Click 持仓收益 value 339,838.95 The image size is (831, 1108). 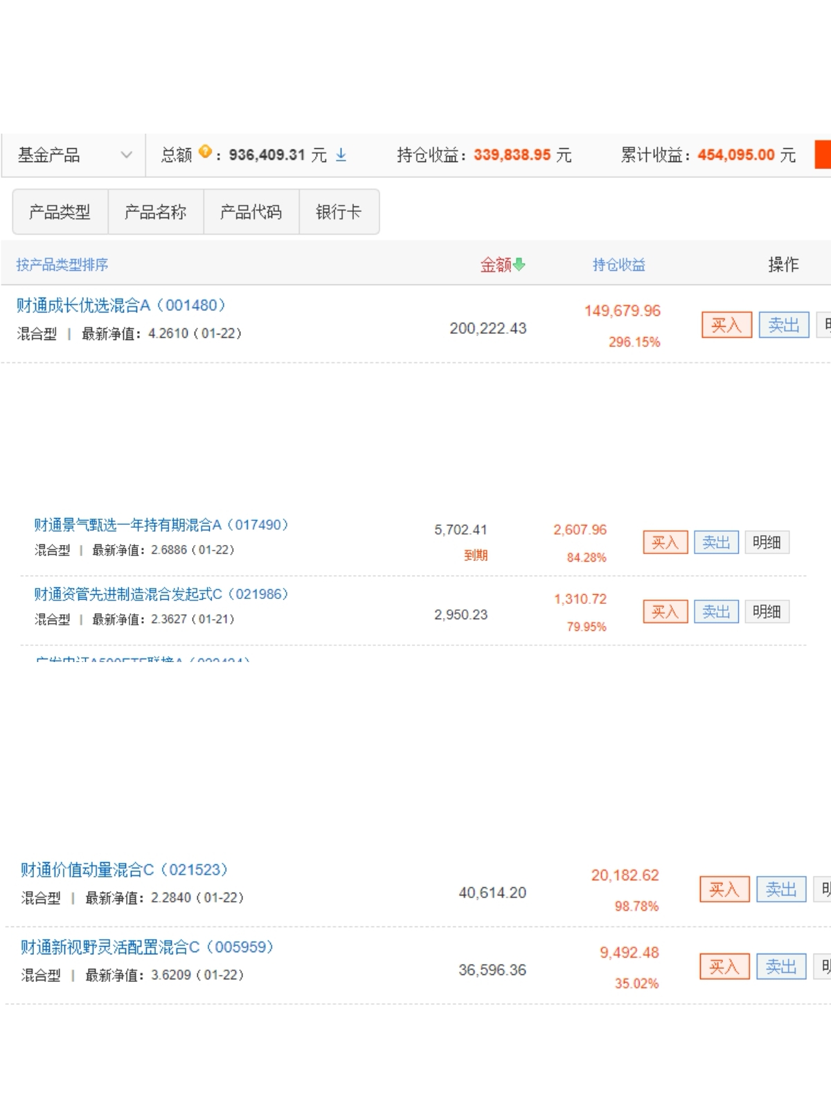512,155
